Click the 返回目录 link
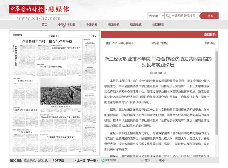228x168 pixels. point(209,35)
